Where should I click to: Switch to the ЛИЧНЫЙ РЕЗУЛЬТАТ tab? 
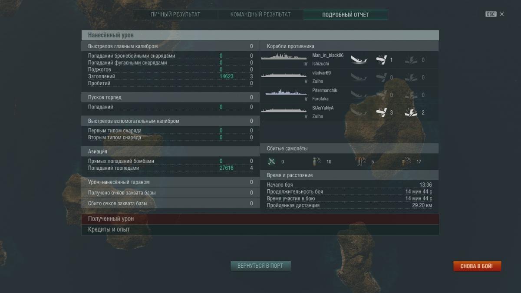(175, 15)
